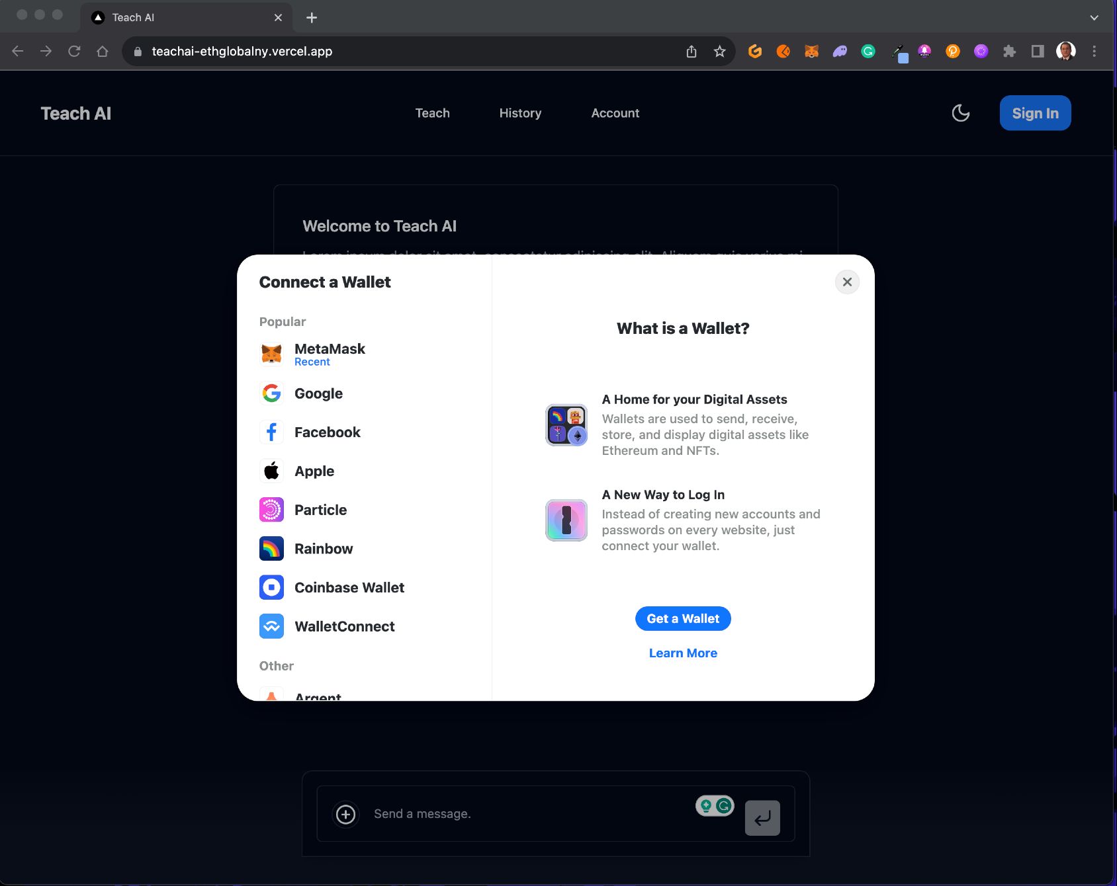Click the New Way to Log In illustration
Image resolution: width=1117 pixels, height=886 pixels.
[x=566, y=520]
